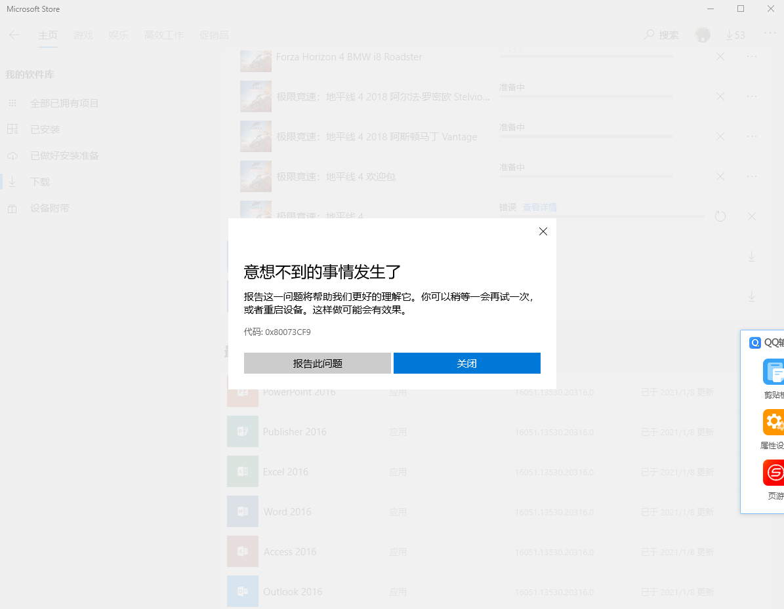Select 全部已拥有项目 in the sidebar
The image size is (784, 609).
[64, 103]
